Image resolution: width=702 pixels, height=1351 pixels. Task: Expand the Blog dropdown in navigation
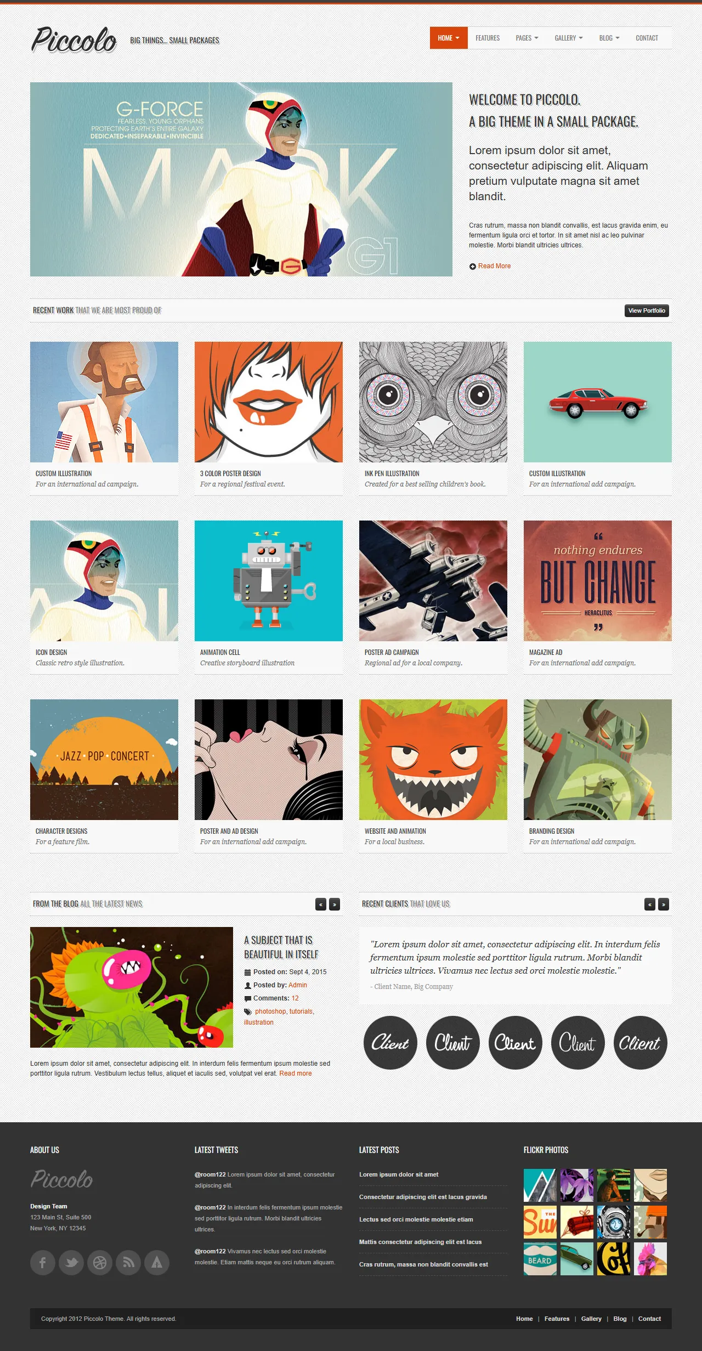[609, 38]
